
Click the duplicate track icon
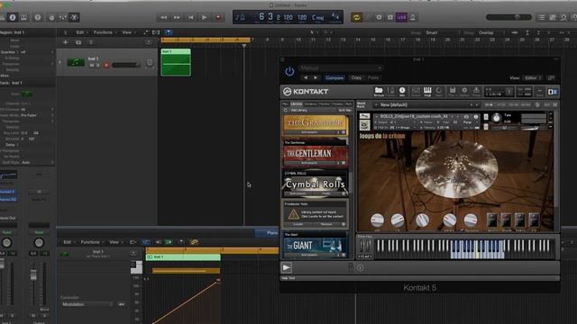tap(78, 42)
